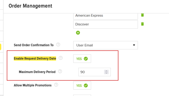The image size is (169, 96).
Task: Delete the Discover card entry
Action: coord(142,24)
